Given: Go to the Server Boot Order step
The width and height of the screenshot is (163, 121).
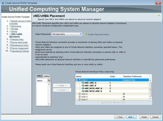Looking at the screenshot, I should pyautogui.click(x=20, y=42).
